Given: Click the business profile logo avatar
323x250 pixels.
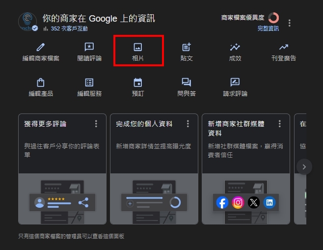Looking at the screenshot, I should coord(27,22).
